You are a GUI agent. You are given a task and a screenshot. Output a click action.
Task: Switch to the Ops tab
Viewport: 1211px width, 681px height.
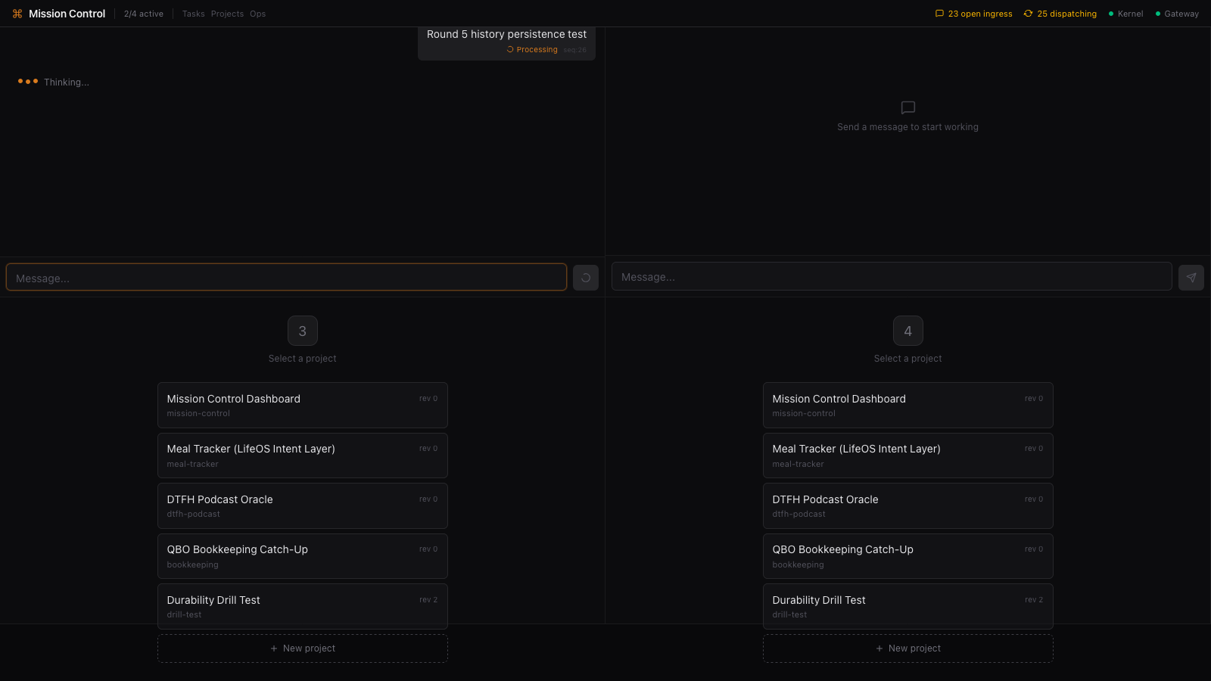(x=257, y=14)
